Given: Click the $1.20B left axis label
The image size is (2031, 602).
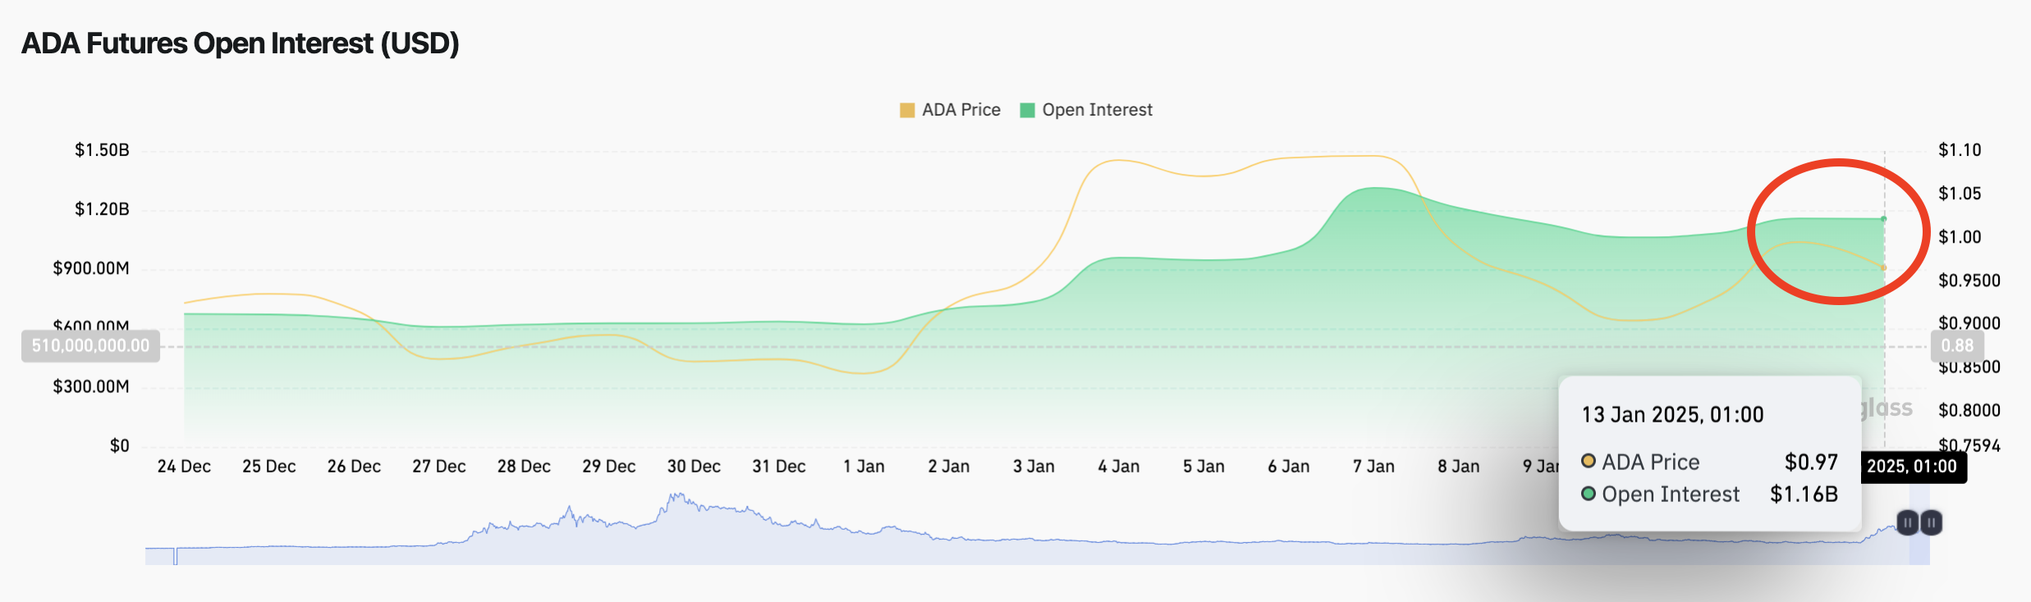Looking at the screenshot, I should pos(102,209).
